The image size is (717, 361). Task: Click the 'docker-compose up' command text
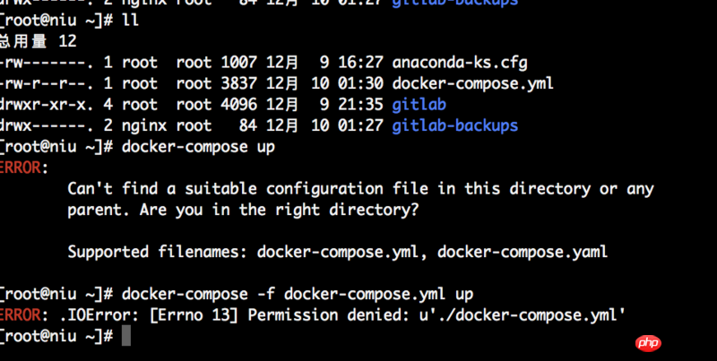(x=198, y=147)
